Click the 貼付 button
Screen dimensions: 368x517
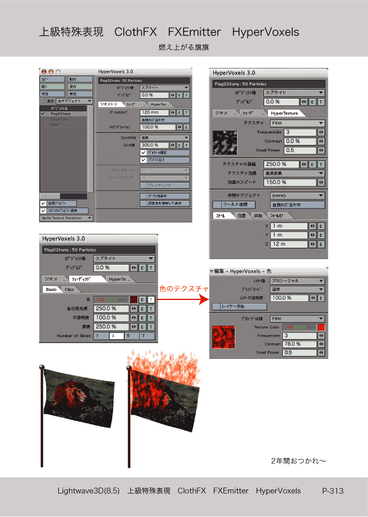[80, 79]
